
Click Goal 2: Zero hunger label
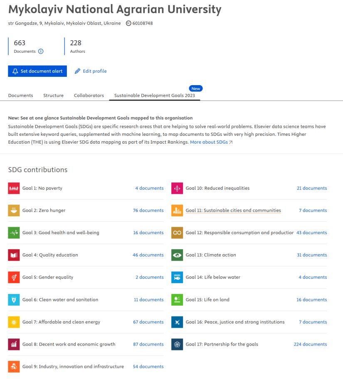coord(44,210)
